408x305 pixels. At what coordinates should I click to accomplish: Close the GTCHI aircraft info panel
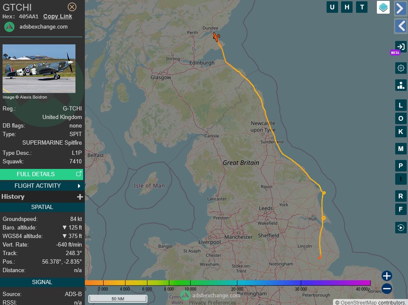tap(72, 7)
